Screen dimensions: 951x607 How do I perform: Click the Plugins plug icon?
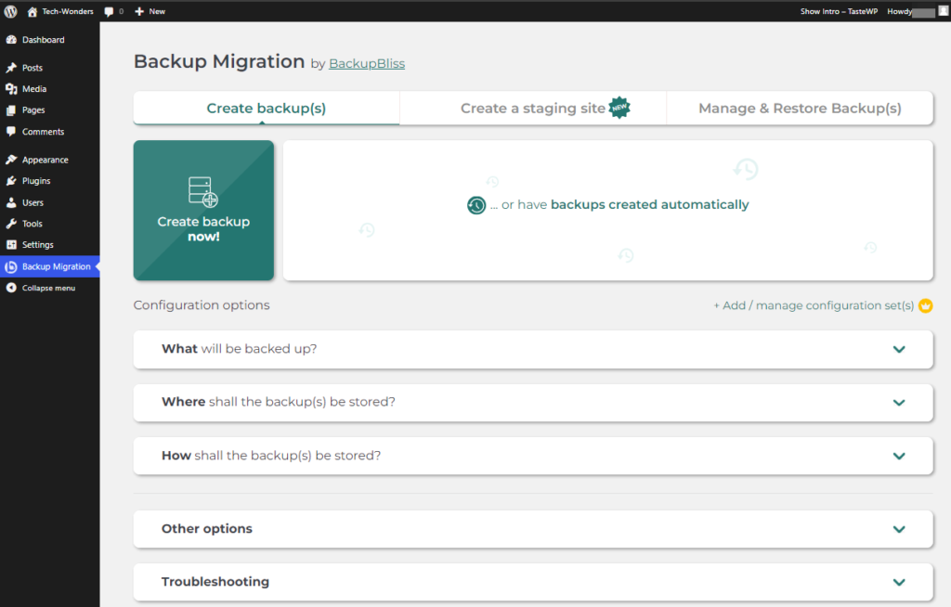click(11, 181)
